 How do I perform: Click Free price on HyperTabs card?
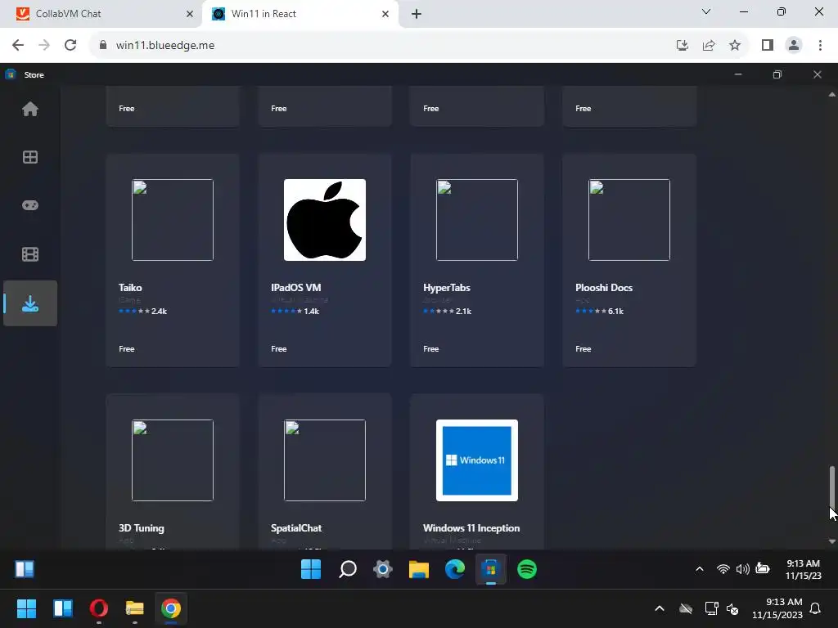click(x=431, y=348)
